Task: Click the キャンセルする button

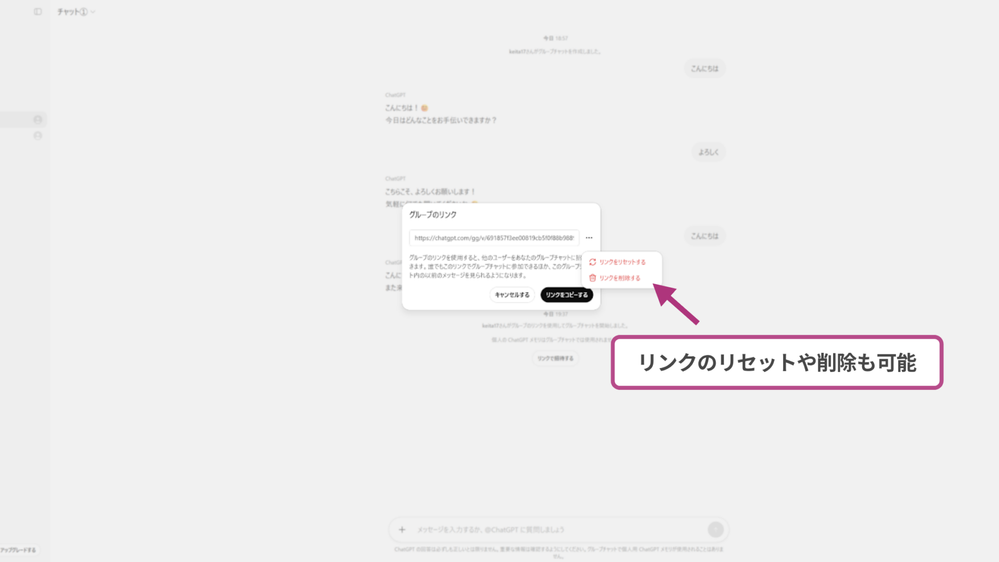Action: coord(511,295)
